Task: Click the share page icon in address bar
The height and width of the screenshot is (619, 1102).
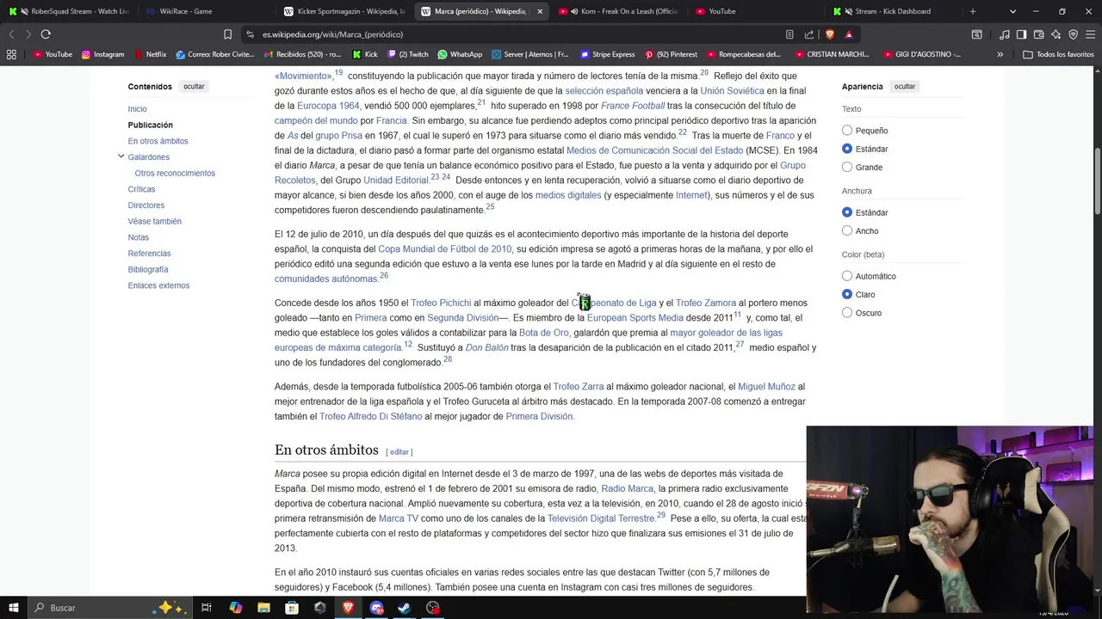Action: pyautogui.click(x=809, y=34)
